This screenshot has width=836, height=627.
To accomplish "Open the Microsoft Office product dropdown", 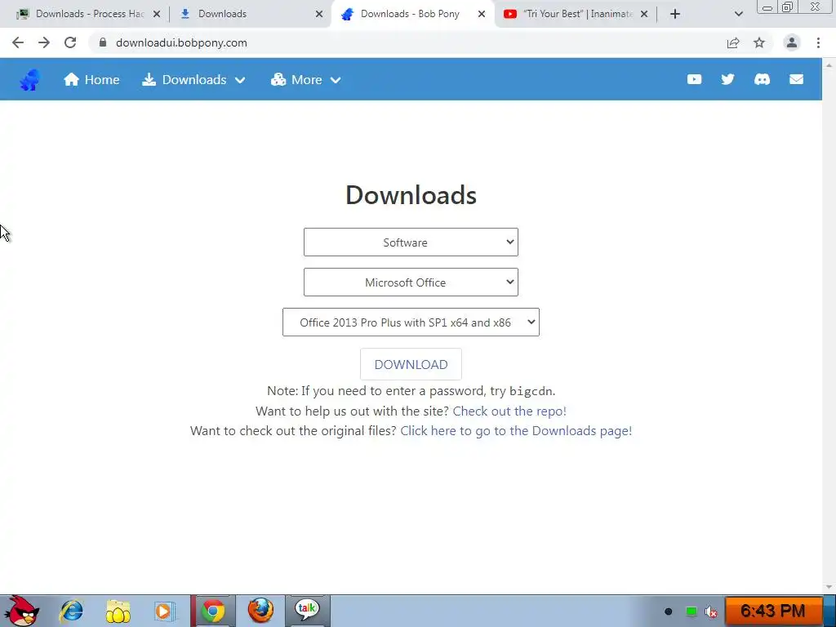I will click(x=411, y=282).
